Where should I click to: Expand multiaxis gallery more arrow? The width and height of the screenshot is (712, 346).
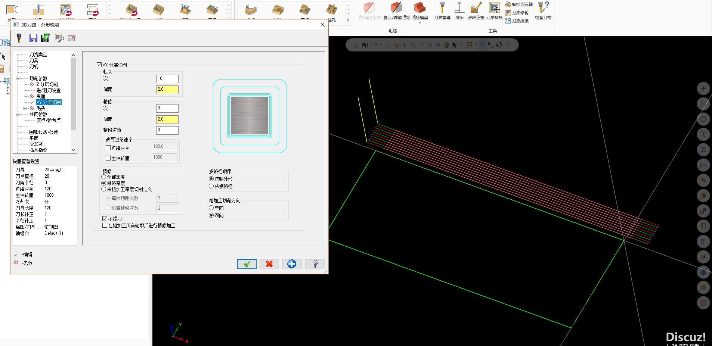tap(348, 21)
